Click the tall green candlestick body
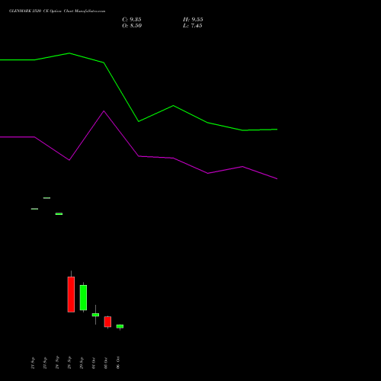Image resolution: width=381 pixels, height=381 pixels. tap(83, 298)
